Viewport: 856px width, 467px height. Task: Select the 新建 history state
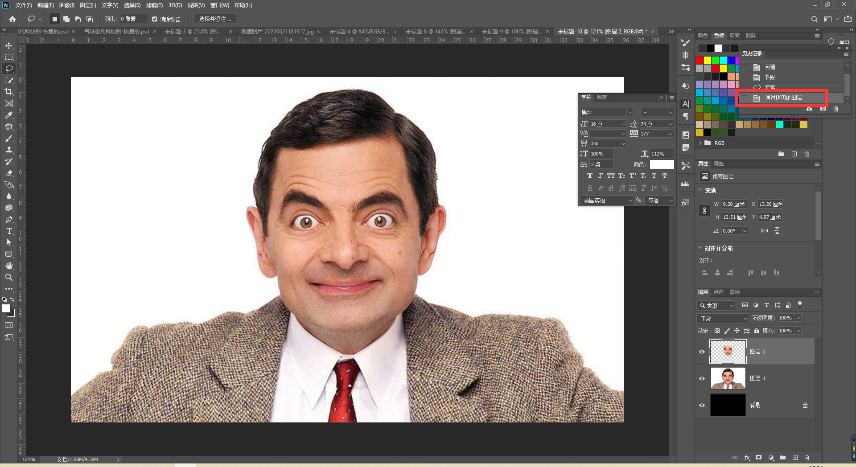[x=792, y=67]
